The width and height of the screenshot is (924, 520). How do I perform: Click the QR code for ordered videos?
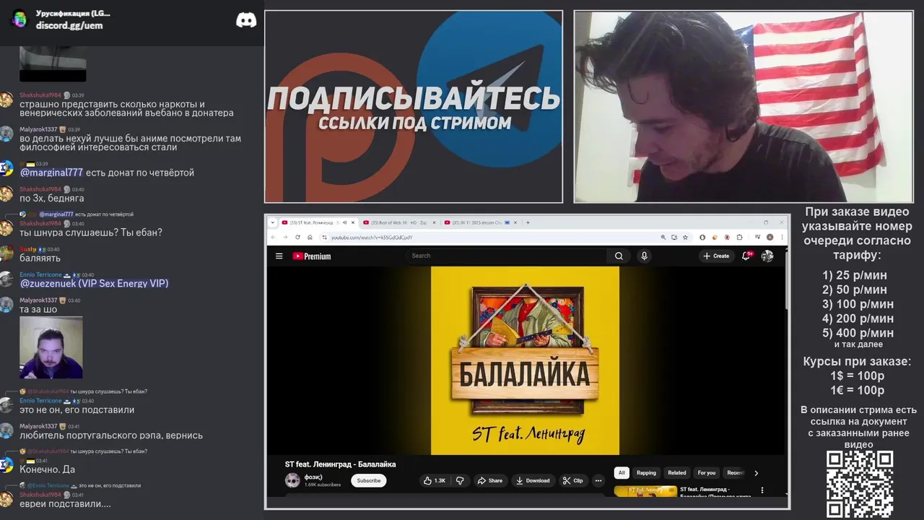coord(860,484)
